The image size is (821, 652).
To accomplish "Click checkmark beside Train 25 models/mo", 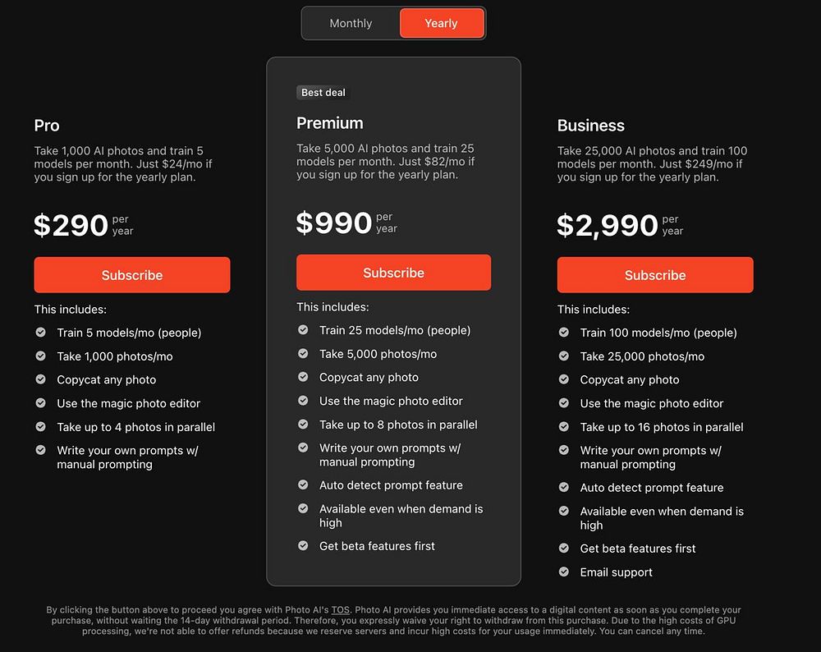I will [303, 329].
